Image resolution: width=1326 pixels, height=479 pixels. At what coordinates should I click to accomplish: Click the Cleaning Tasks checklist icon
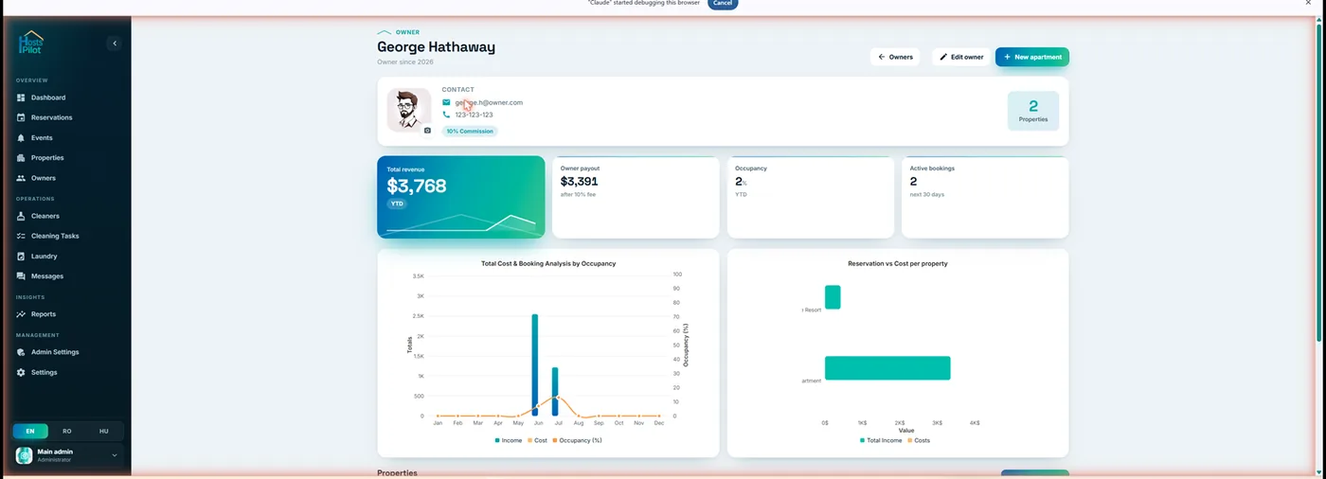pyautogui.click(x=21, y=236)
